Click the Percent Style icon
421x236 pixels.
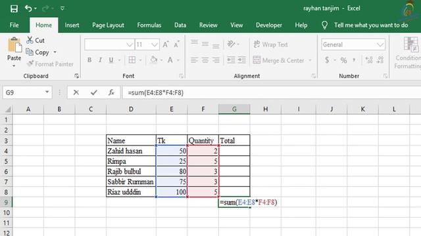[343, 60]
